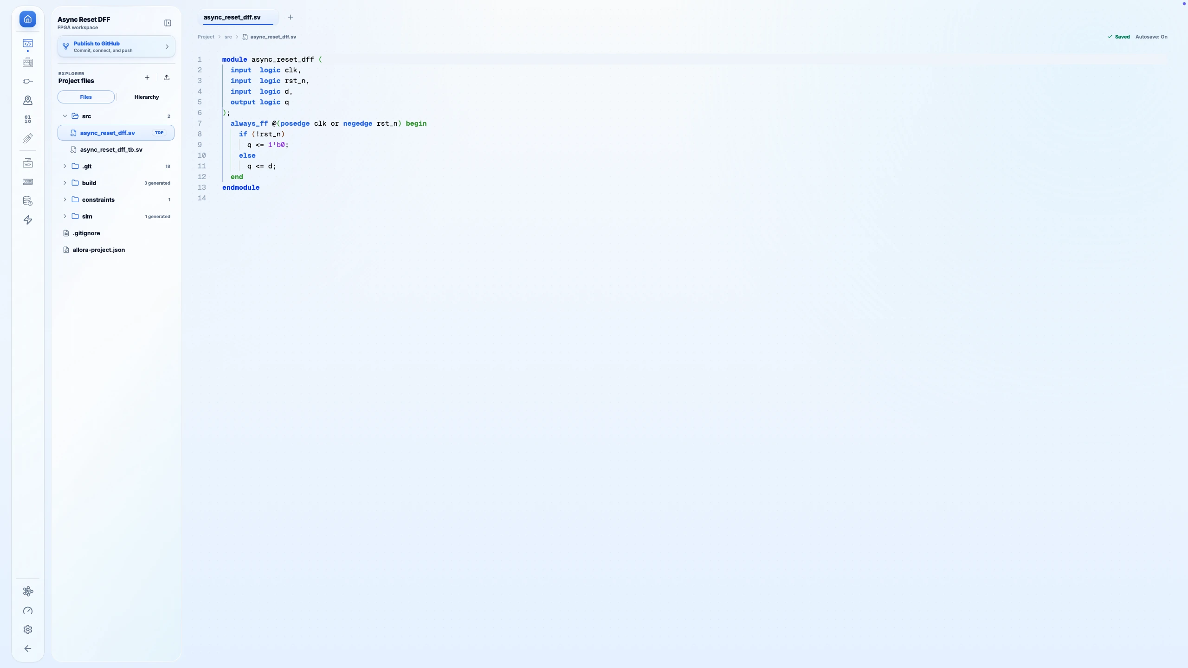The image size is (1188, 668).
Task: Click the back arrow at sidebar bottom
Action: coord(28,649)
